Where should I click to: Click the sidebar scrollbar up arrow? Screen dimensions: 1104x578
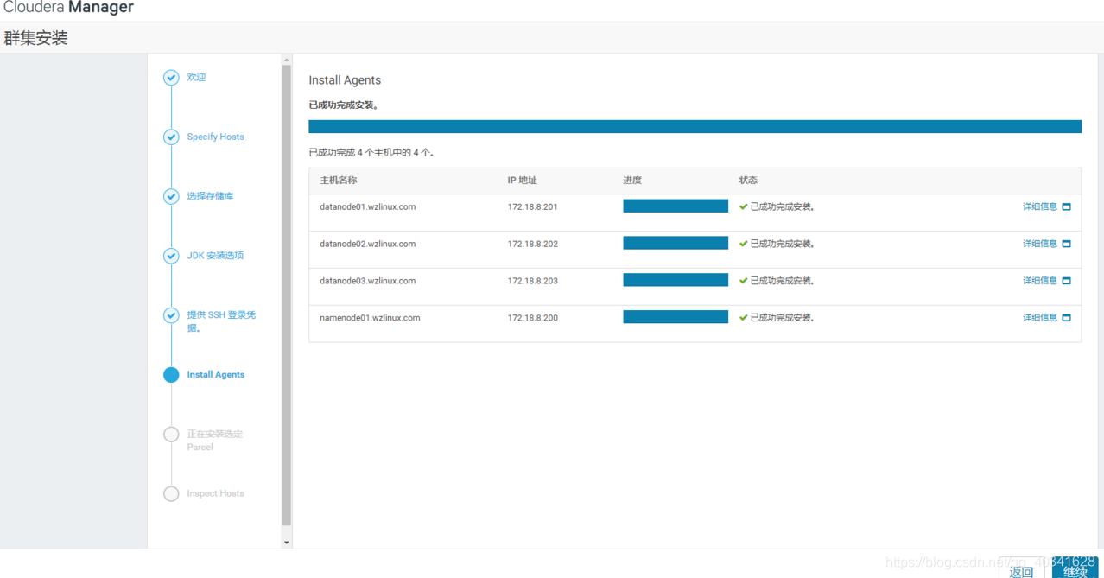click(x=287, y=60)
